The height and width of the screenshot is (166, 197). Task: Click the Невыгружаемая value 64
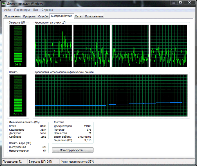(x=45, y=151)
